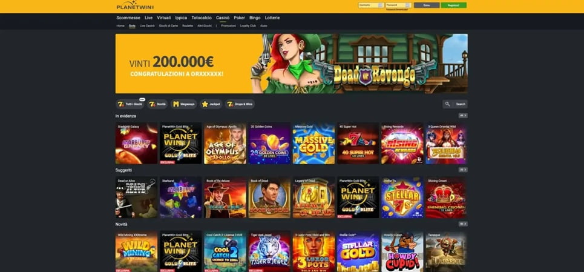The image size is (584, 272).
Task: Select the Novità filter chip
Action: click(x=157, y=104)
